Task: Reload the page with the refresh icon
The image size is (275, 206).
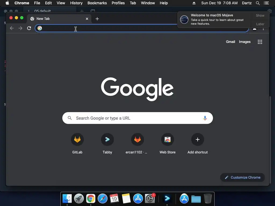Action: pyautogui.click(x=29, y=28)
